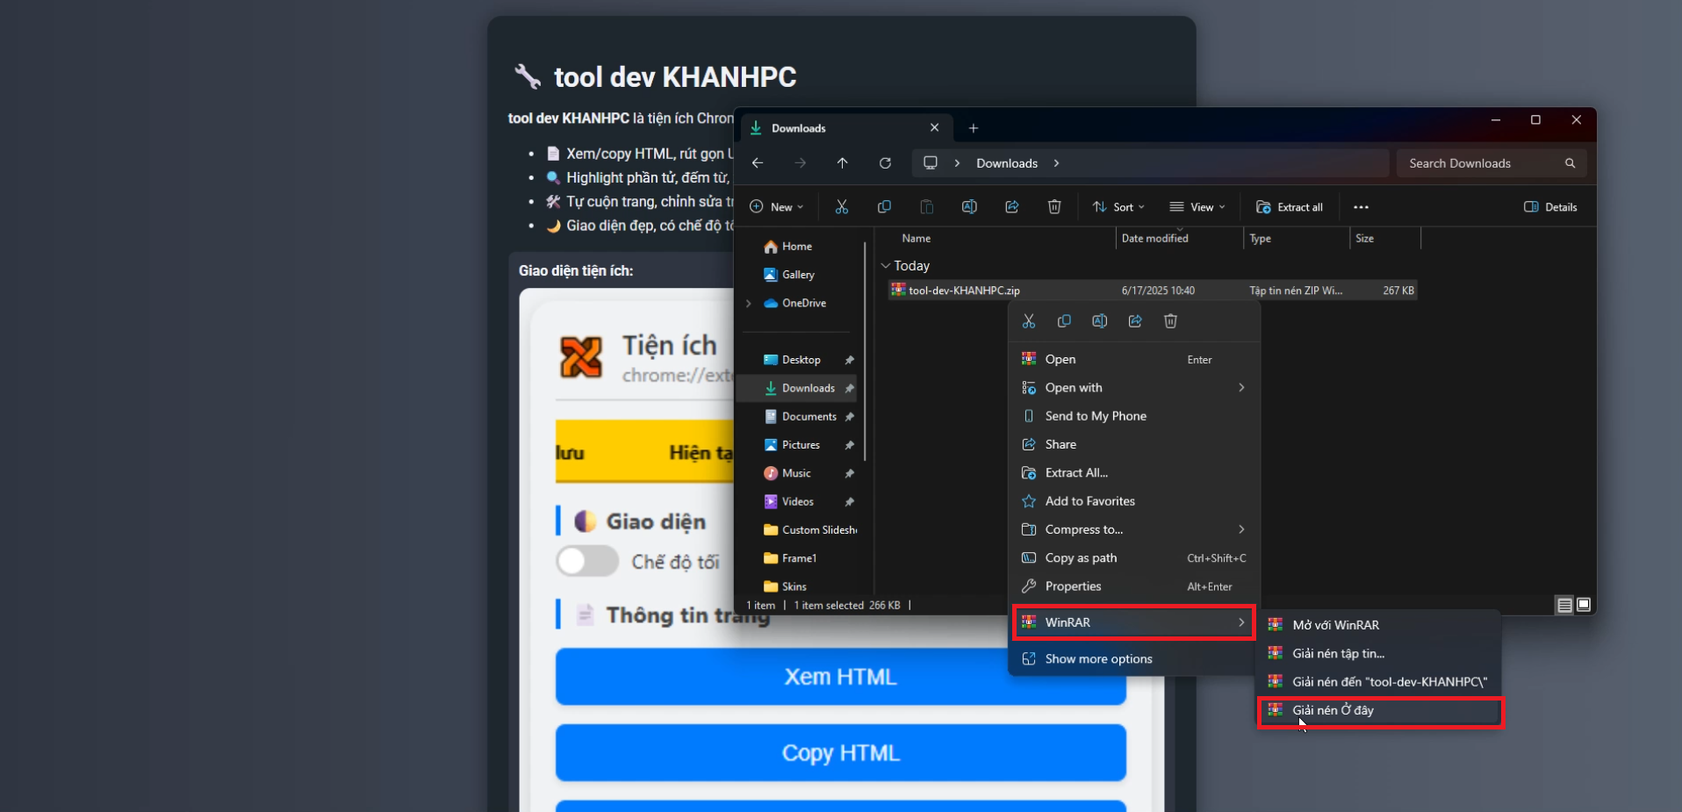This screenshot has width=1682, height=812.
Task: Click the Search Downloads field
Action: tap(1492, 163)
